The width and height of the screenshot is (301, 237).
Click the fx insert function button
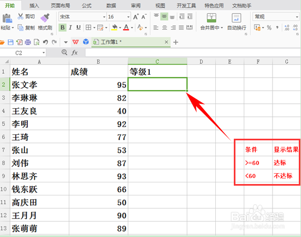[74, 52]
